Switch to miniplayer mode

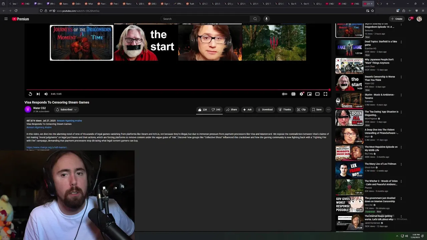pyautogui.click(x=309, y=94)
